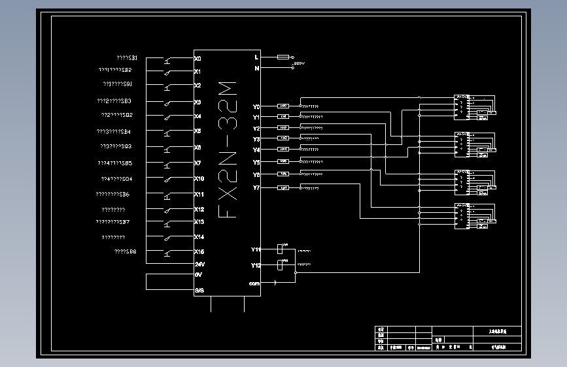Click the limit switch label ending SQ3
Screen dimensions: 567x367
click(116, 146)
